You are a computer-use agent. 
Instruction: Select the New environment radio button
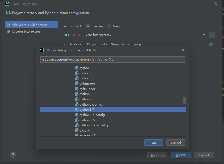click(109, 26)
